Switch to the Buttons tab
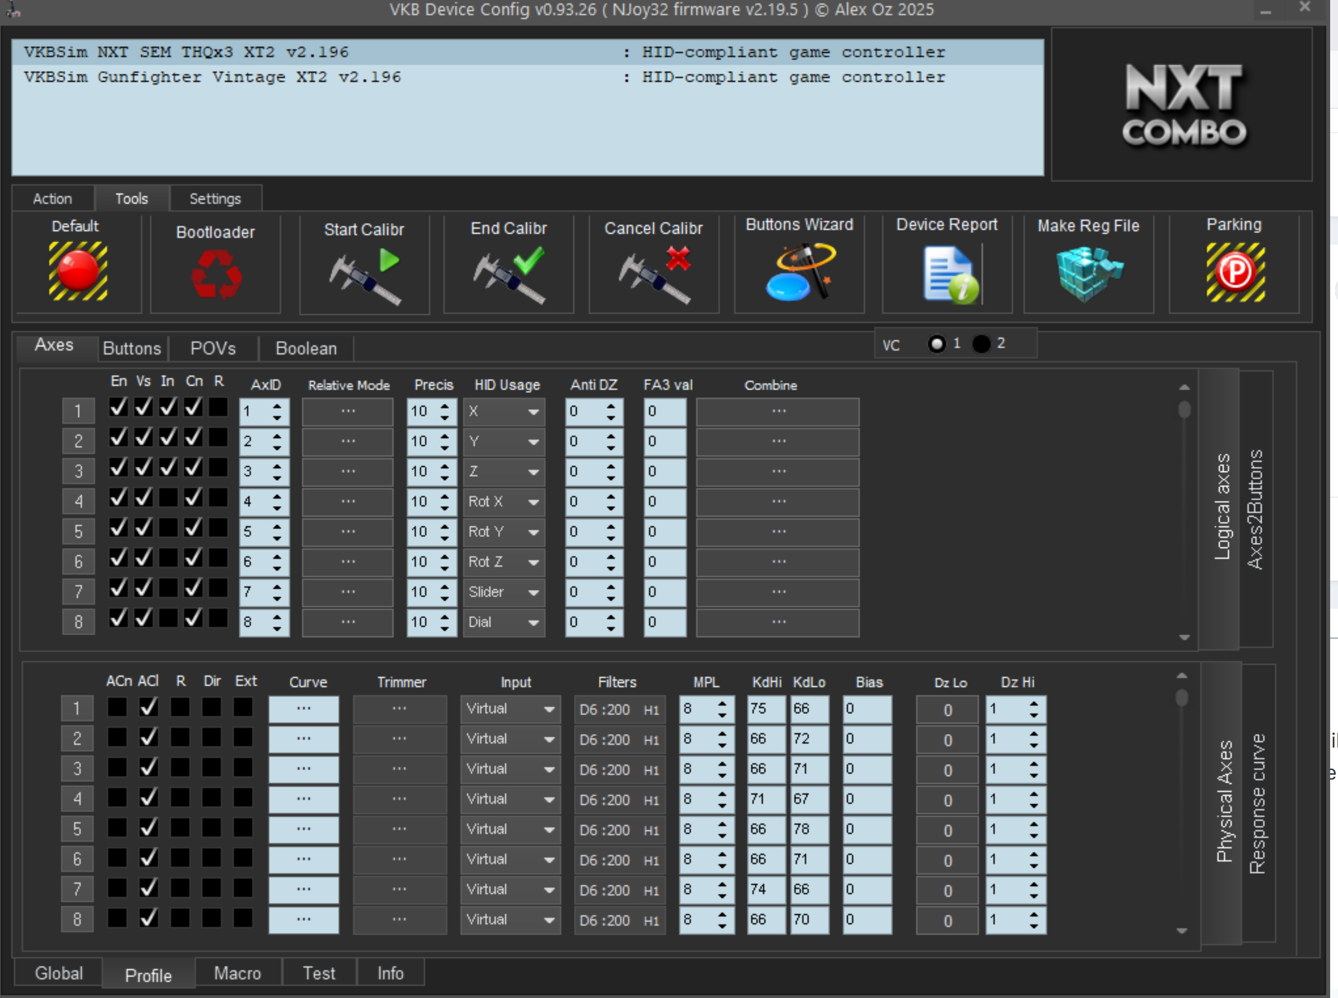1338x998 pixels. (x=132, y=348)
